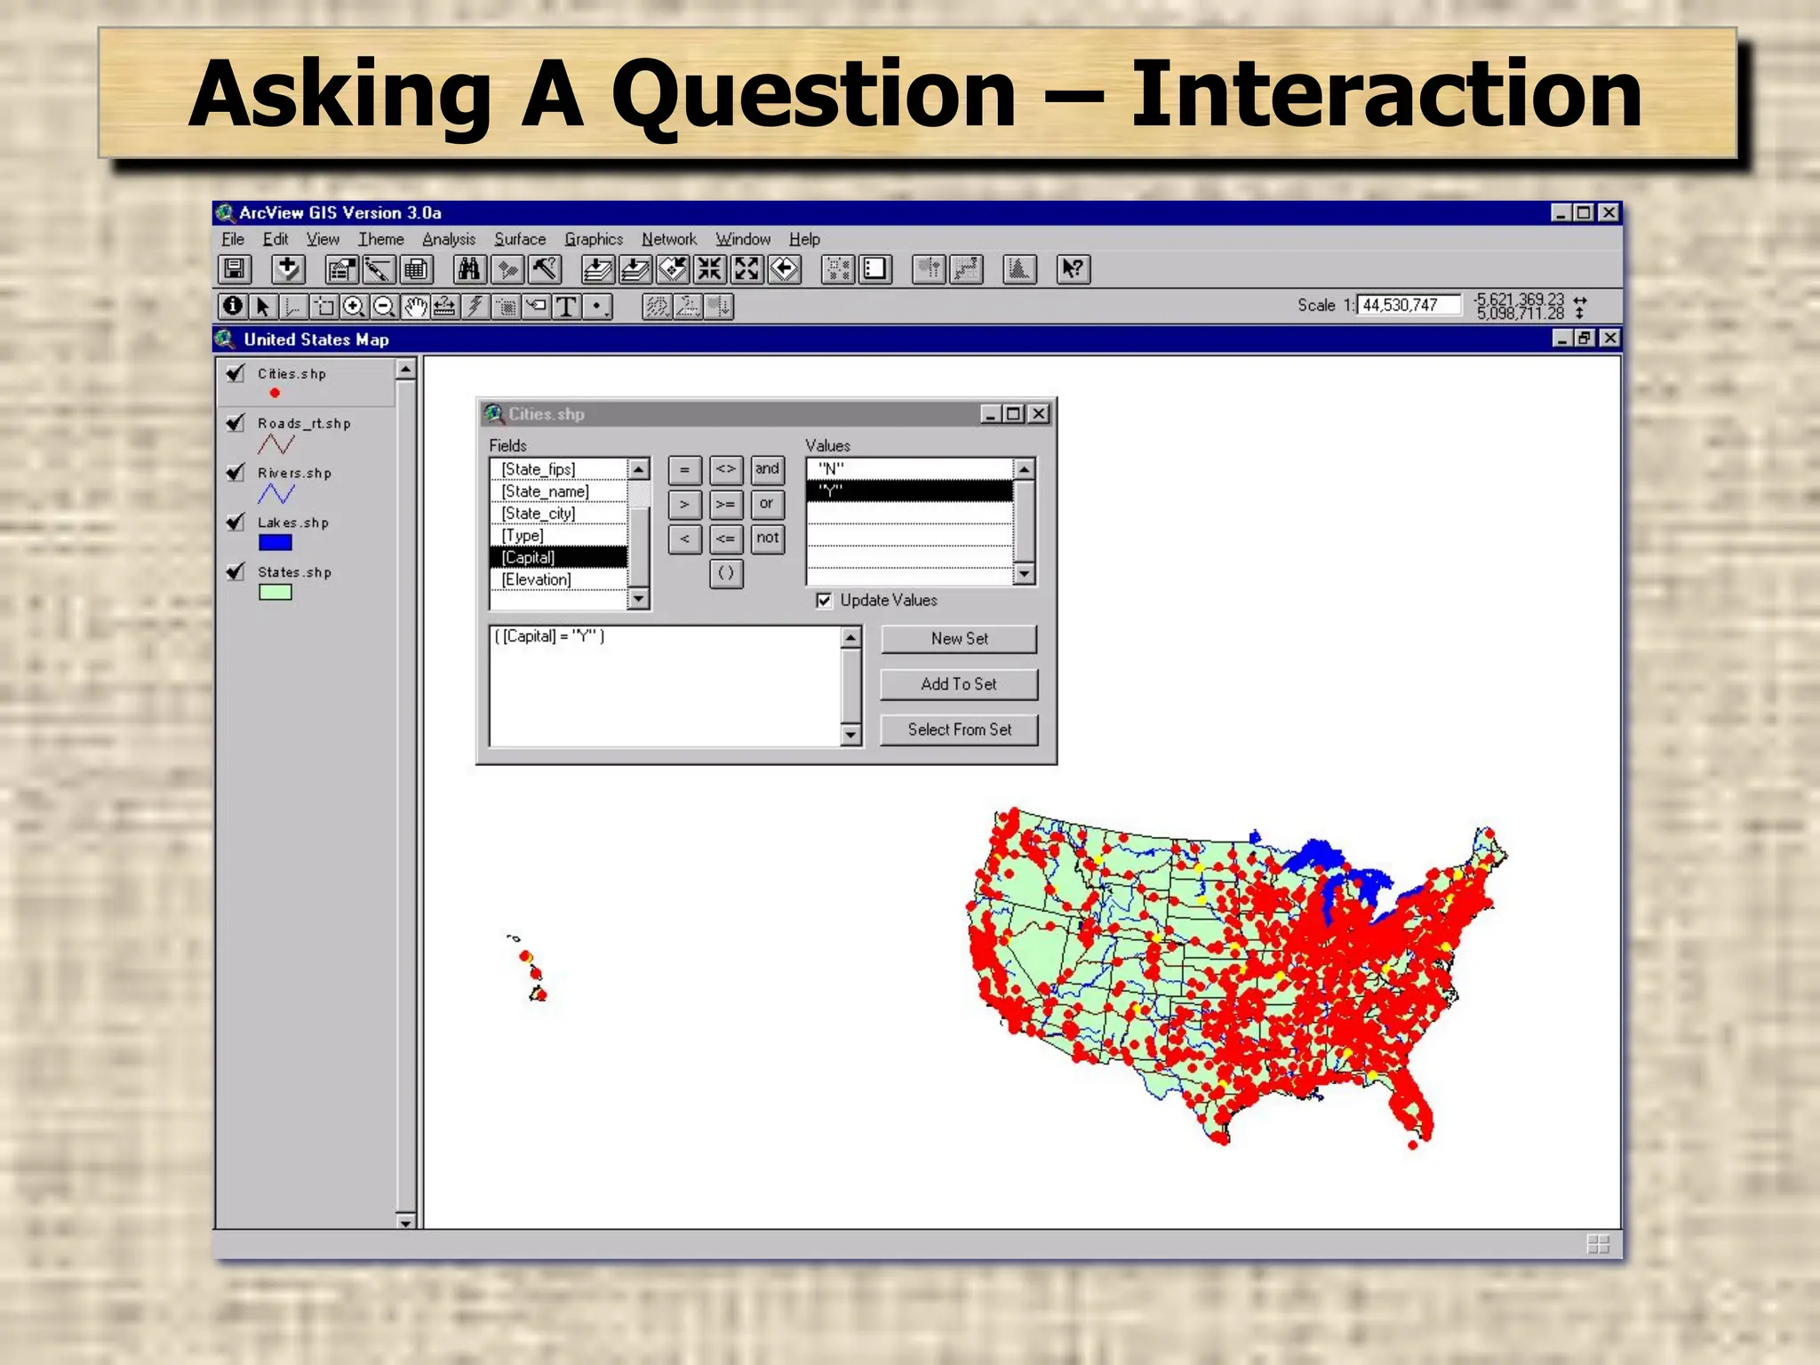The image size is (1820, 1365).
Task: Select the Zoom Out magnifier tool
Action: [384, 307]
